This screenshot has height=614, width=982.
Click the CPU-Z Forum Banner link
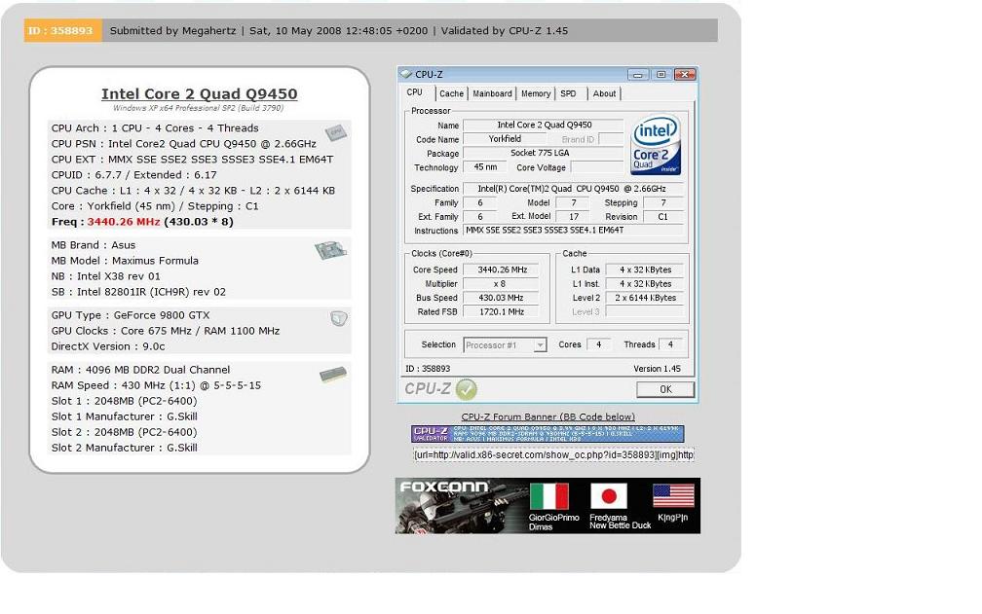[x=548, y=416]
